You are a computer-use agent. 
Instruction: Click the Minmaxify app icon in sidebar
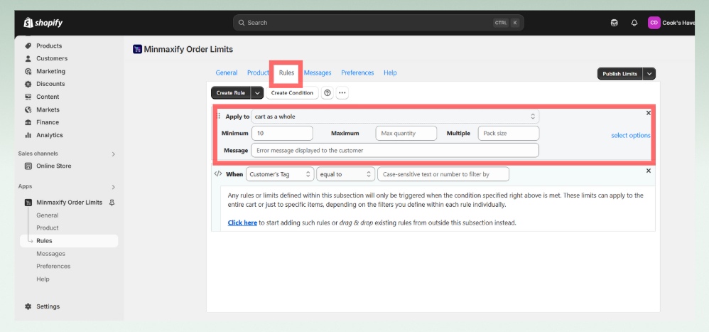coord(28,202)
